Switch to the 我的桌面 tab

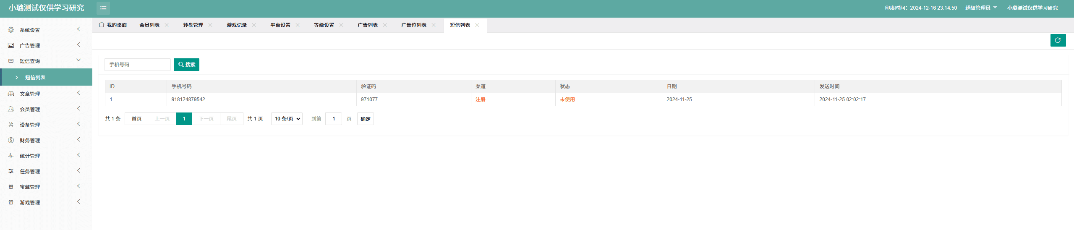pos(113,25)
